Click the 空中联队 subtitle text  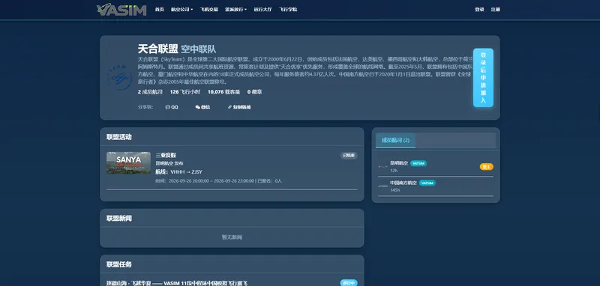click(198, 49)
